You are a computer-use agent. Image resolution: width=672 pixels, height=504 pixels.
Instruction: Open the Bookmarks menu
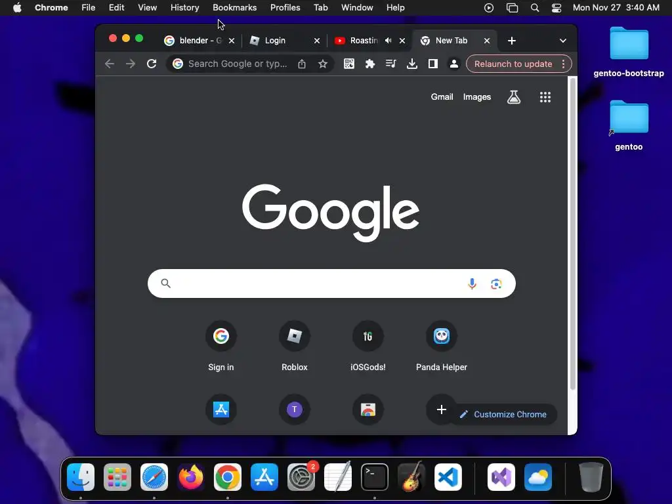click(x=234, y=8)
